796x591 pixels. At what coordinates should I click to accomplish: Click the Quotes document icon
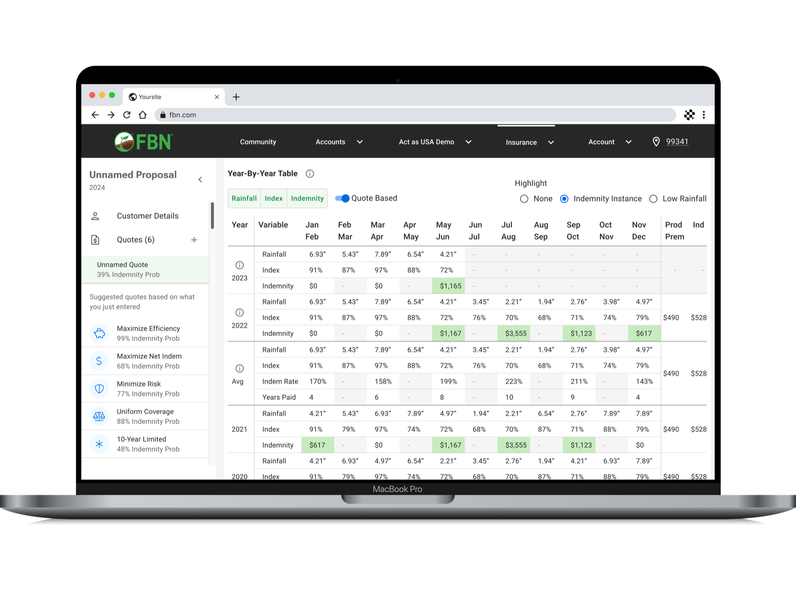pyautogui.click(x=95, y=240)
